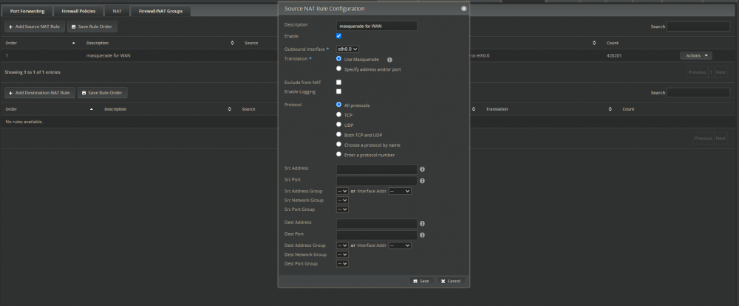Screen dimensions: 739x306
Task: Click info icon beside Dest Port field
Action: [422, 235]
